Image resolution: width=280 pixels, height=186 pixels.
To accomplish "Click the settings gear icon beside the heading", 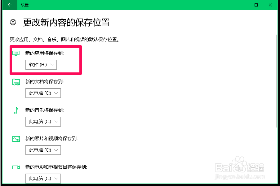I will pyautogui.click(x=13, y=23).
